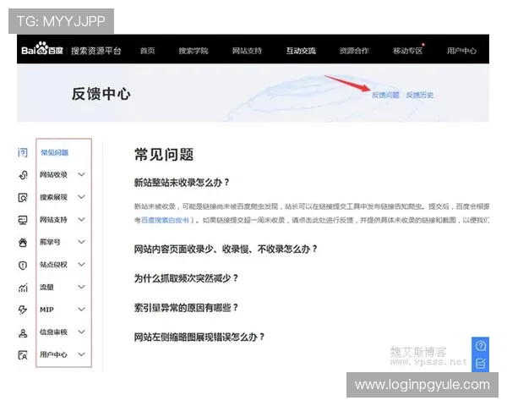Click the 用户中心 profile icon in sidebar
507x406 pixels.
pyautogui.click(x=23, y=355)
